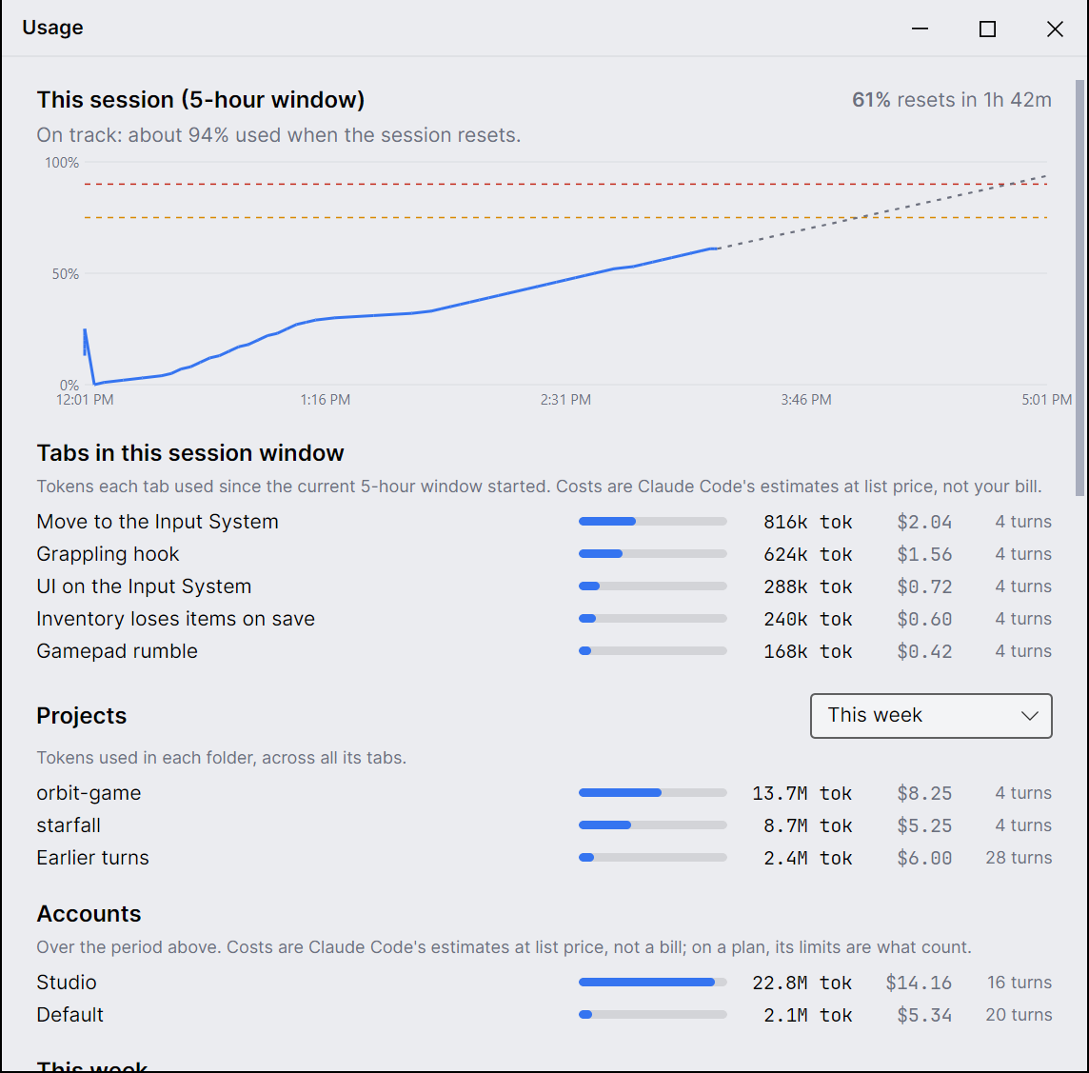Click the "2:31 PM" chart axis label
Viewport: 1089px width, 1073px height.
(565, 400)
